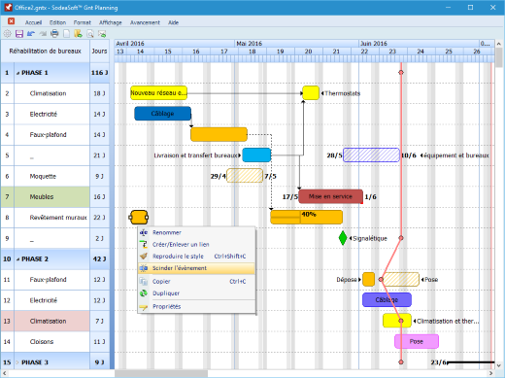Click the 40% progress orange bar
505x378 pixels.
click(307, 217)
